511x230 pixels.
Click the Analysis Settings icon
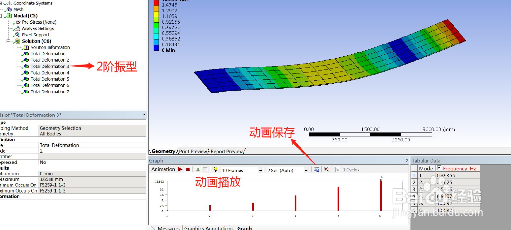[x=18, y=28]
